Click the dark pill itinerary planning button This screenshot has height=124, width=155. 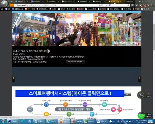pyautogui.click(x=74, y=109)
